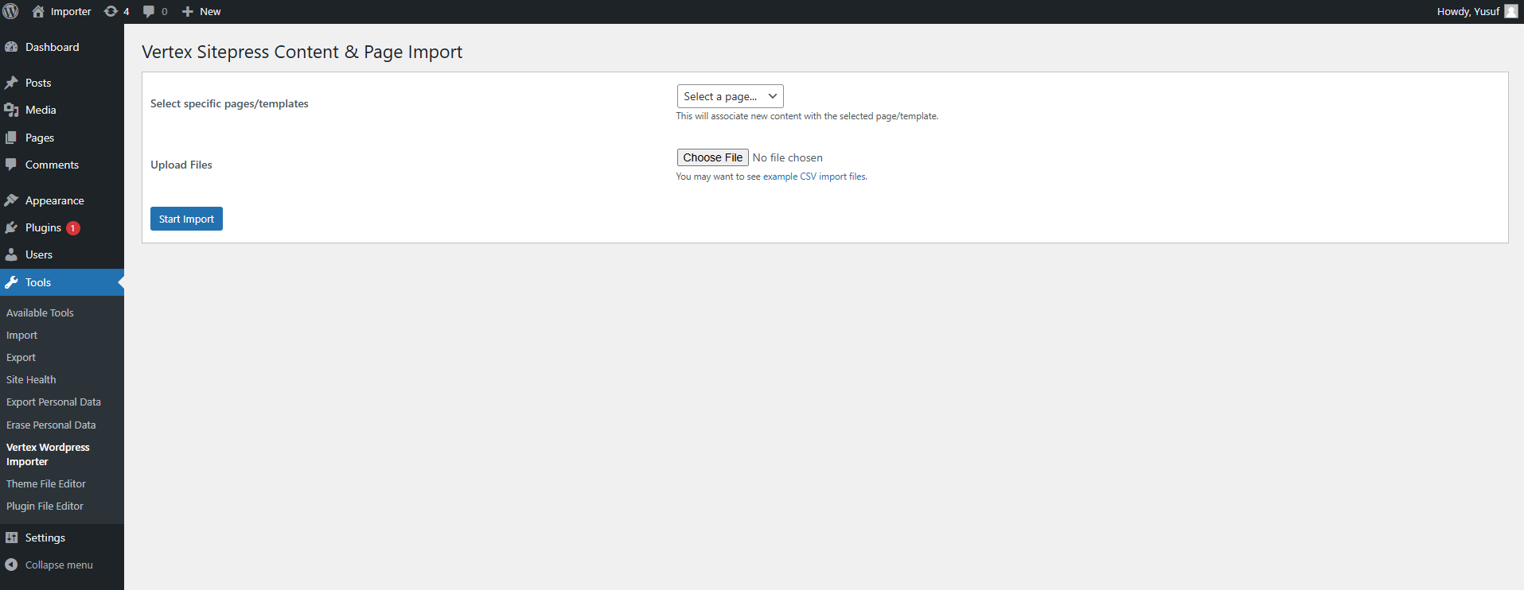Click the 'No file chosen' text
Image resolution: width=1524 pixels, height=590 pixels.
788,157
